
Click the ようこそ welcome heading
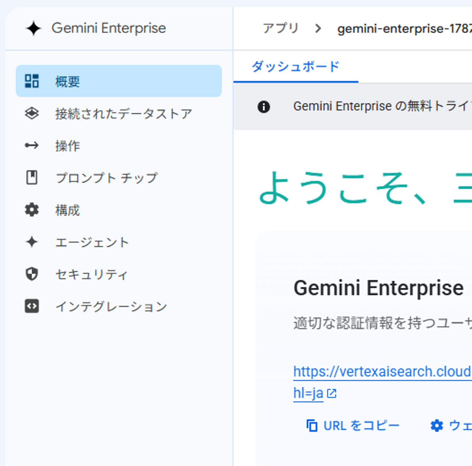click(365, 188)
